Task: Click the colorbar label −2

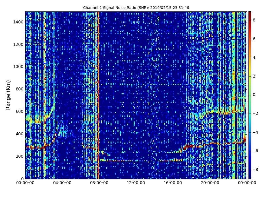Action: click(x=255, y=114)
